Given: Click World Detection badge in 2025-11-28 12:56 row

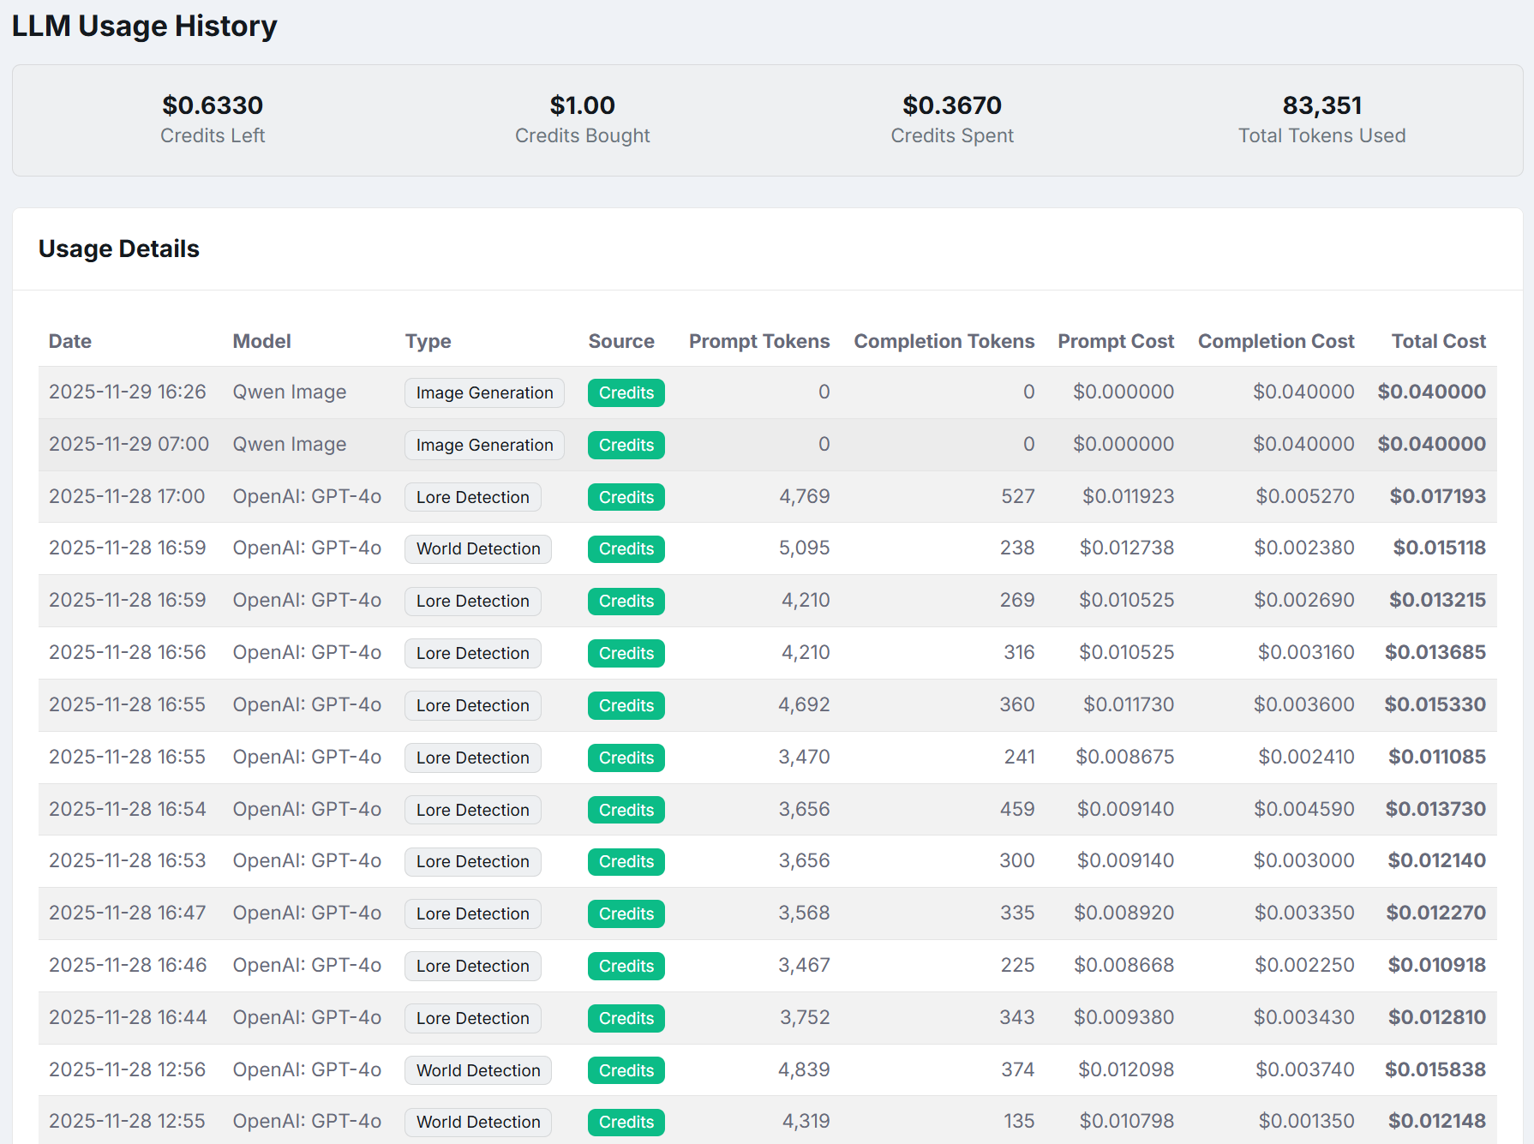Looking at the screenshot, I should click(x=478, y=1070).
